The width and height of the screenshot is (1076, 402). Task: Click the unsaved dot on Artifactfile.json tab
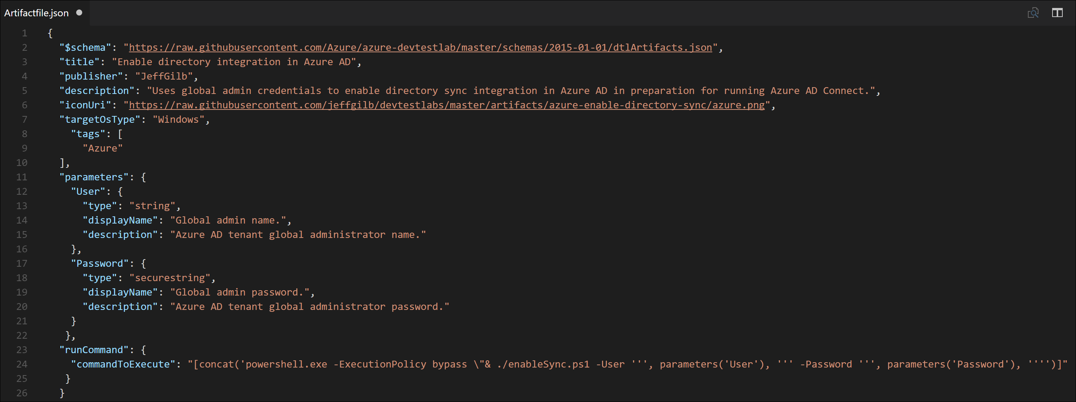click(79, 13)
